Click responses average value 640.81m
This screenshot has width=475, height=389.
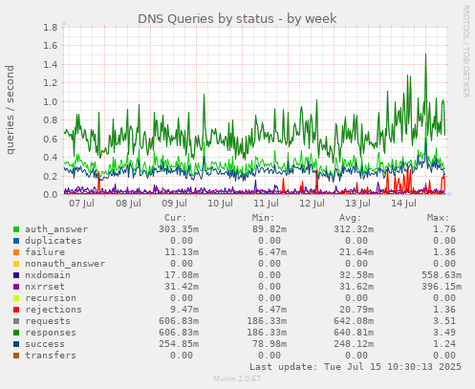pyautogui.click(x=354, y=333)
